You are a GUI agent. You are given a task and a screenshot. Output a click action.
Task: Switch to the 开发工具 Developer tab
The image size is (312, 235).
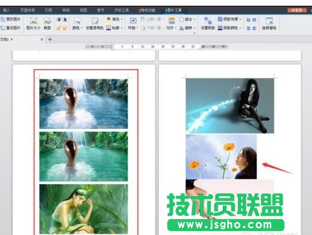[x=122, y=10]
